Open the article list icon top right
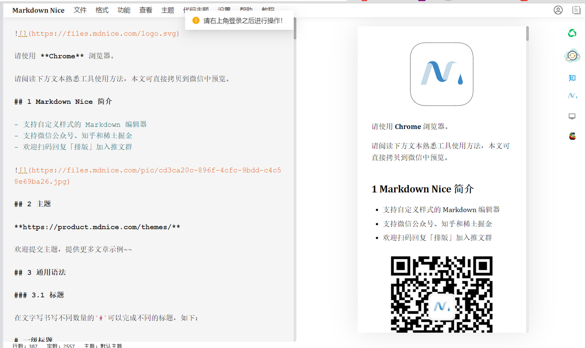The width and height of the screenshot is (585, 348). (576, 10)
